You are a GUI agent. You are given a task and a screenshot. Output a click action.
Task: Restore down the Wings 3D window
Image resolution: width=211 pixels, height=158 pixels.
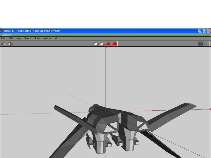click(204, 31)
